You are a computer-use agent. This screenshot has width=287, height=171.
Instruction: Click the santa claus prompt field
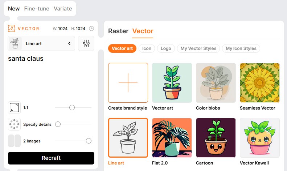[51, 77]
